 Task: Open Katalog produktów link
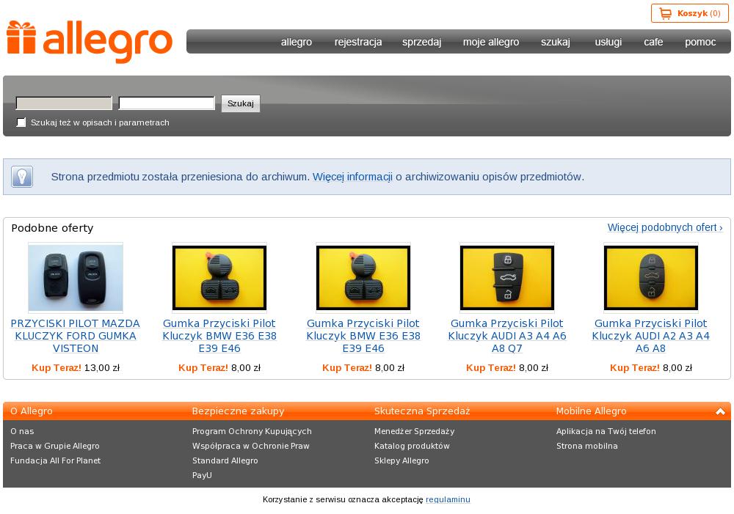click(412, 446)
